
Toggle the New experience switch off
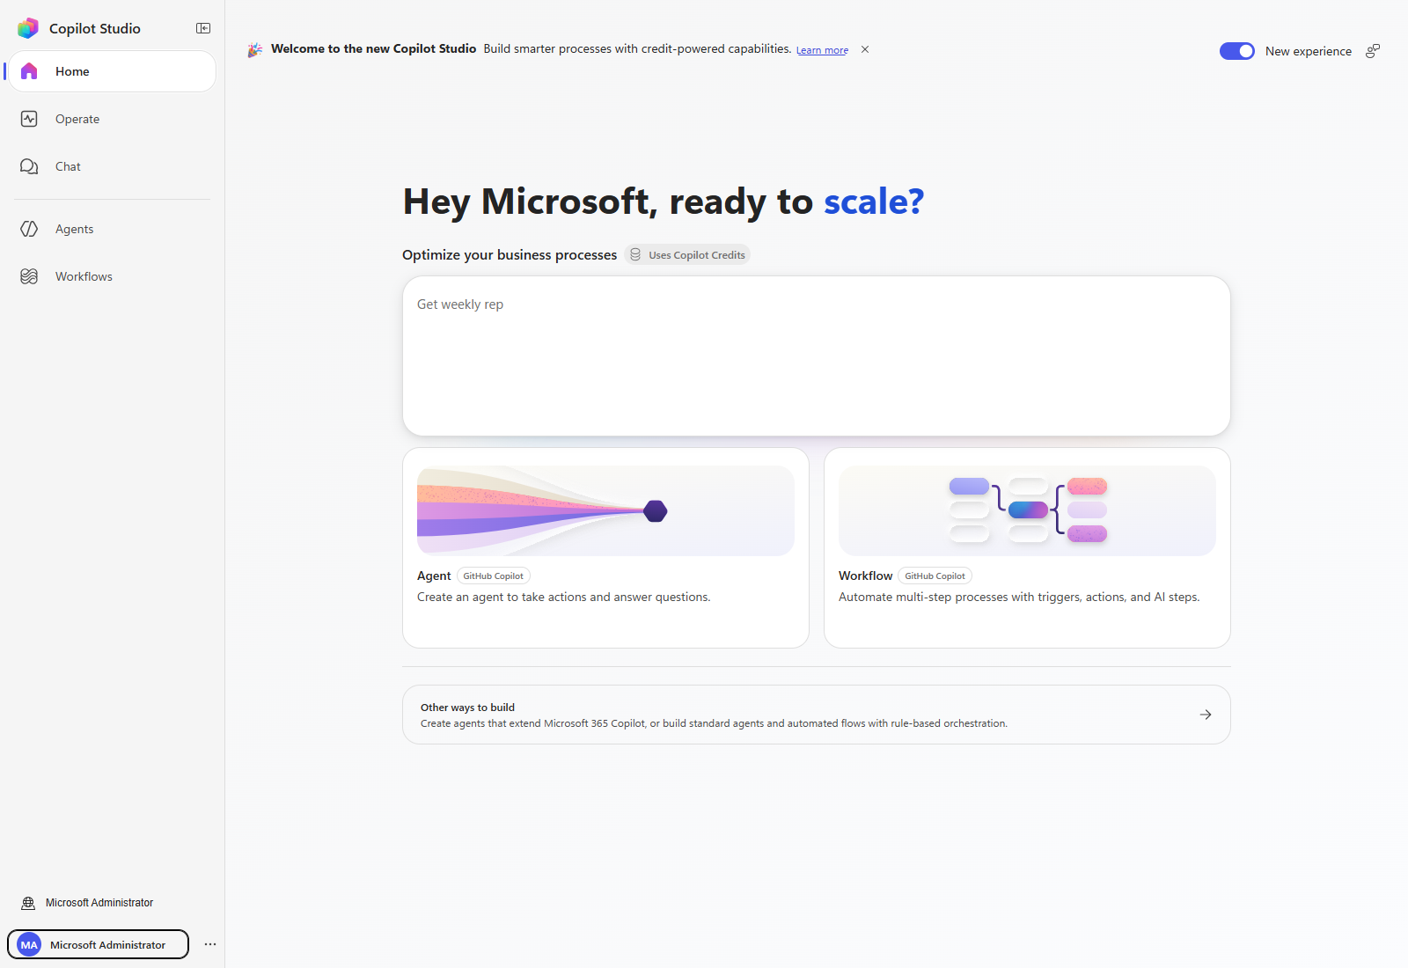point(1237,51)
